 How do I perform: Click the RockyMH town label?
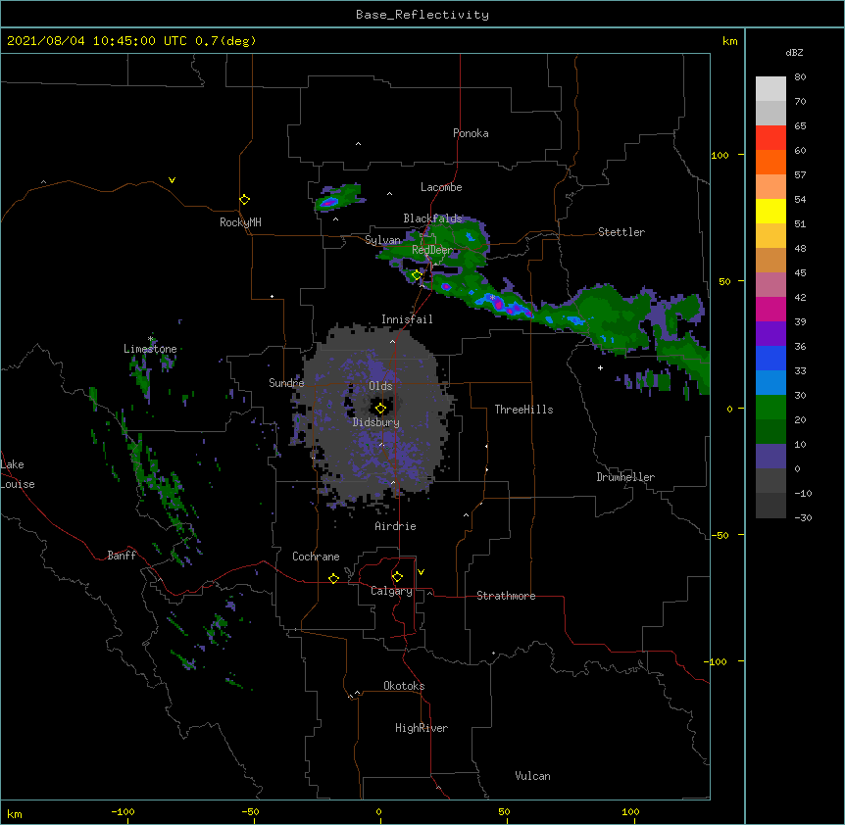point(240,222)
